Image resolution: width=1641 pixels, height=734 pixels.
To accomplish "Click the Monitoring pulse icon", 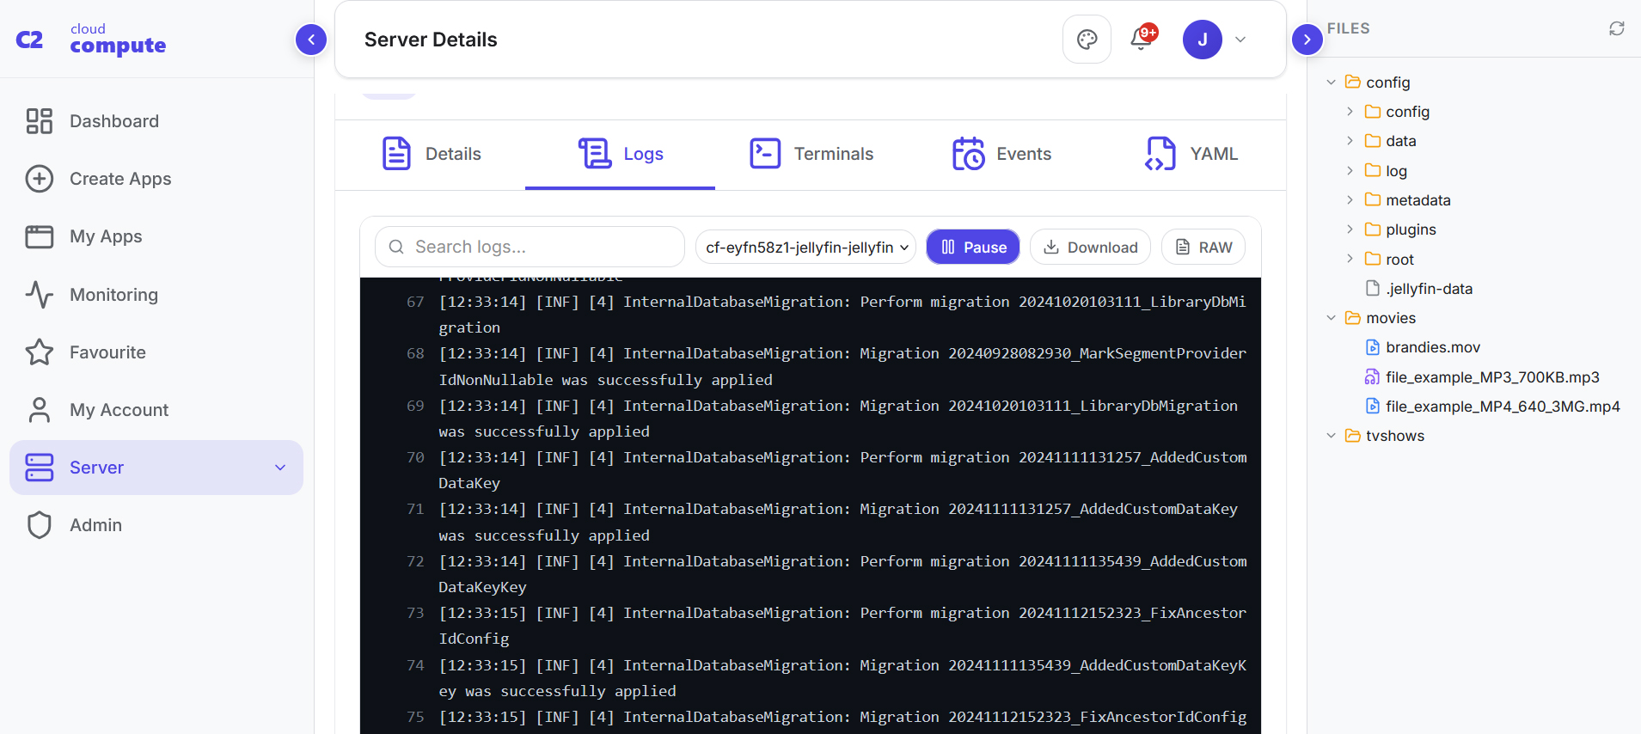I will [40, 295].
